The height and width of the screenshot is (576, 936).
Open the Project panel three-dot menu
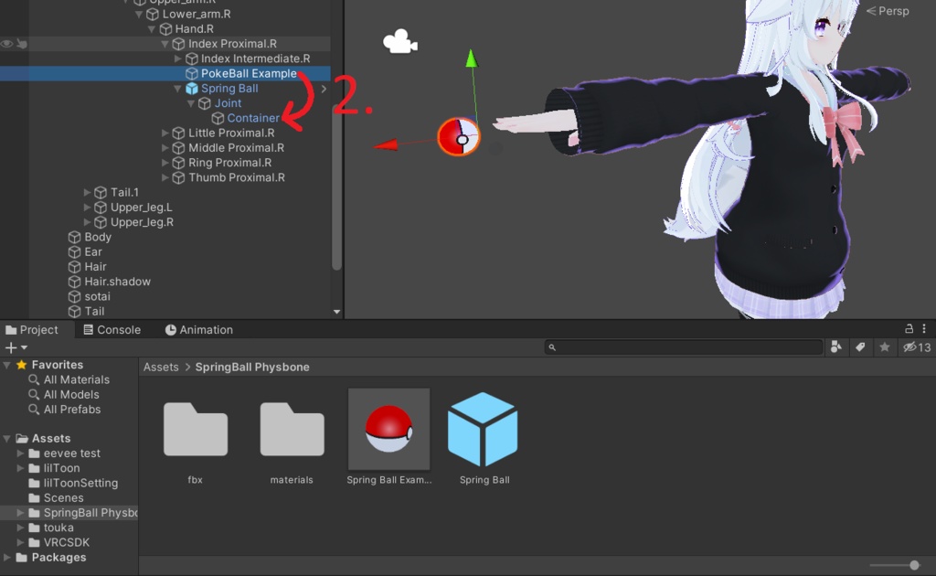[x=926, y=328]
